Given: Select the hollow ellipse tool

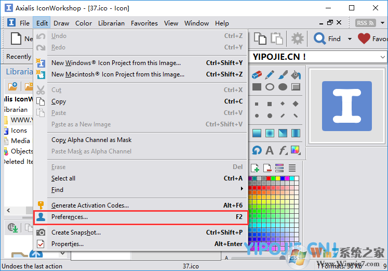Looking at the screenshot, I should (x=270, y=87).
